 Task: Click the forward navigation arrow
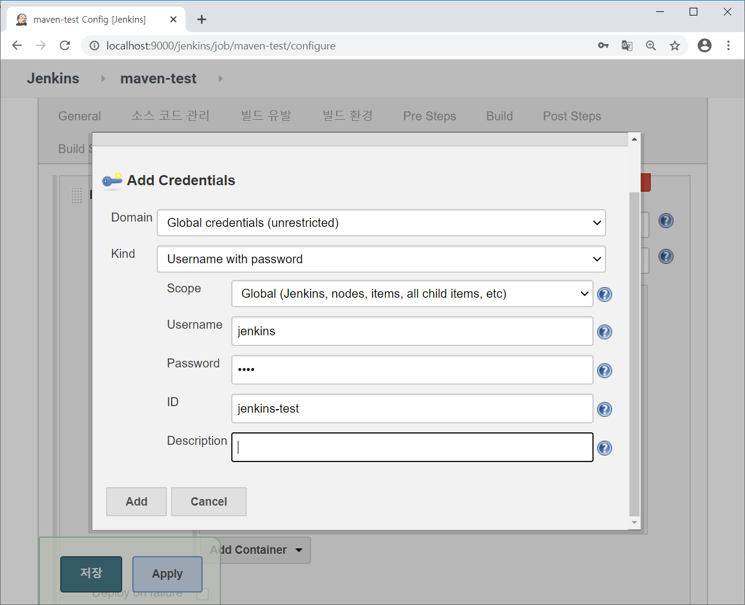[41, 45]
